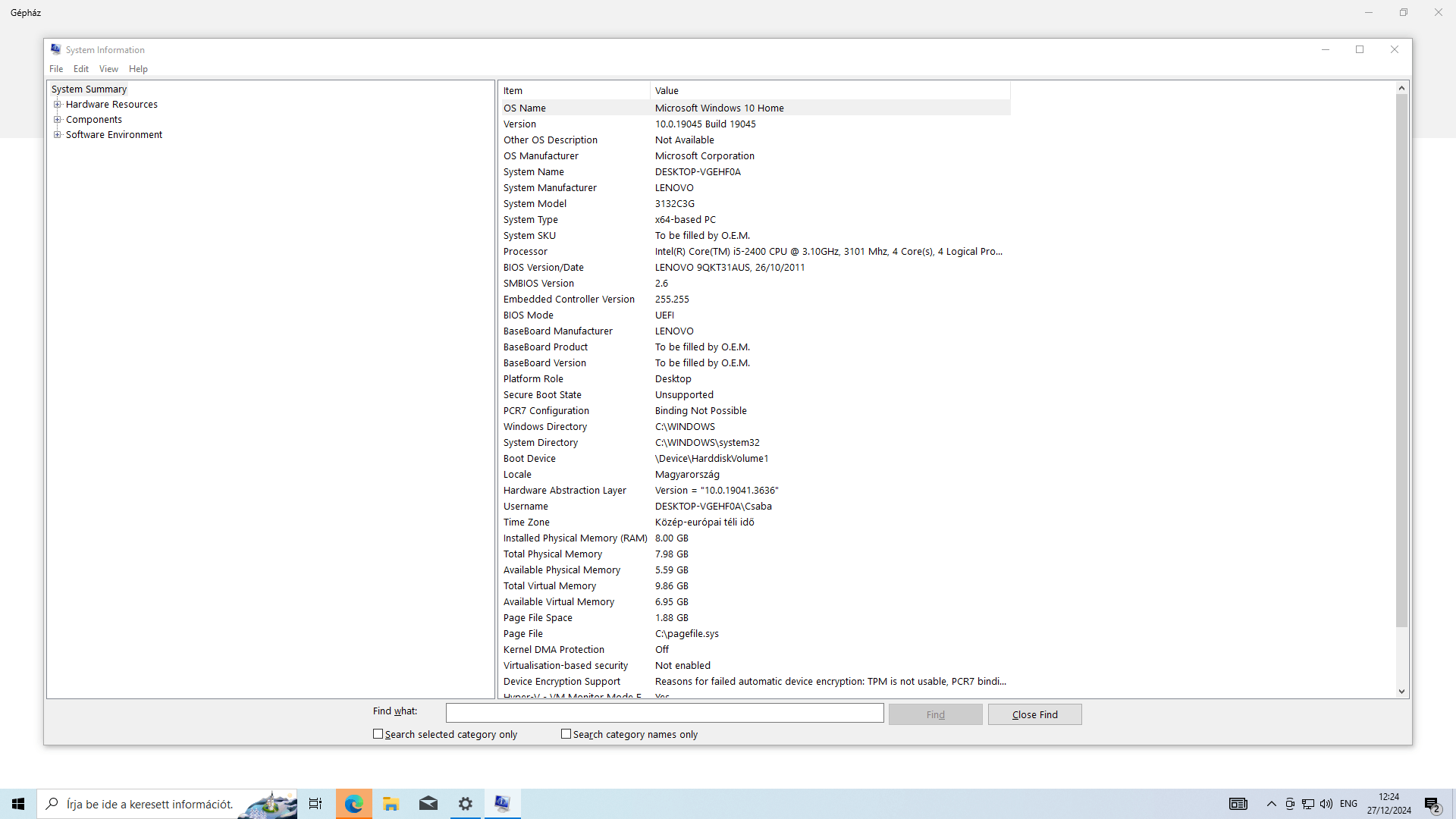Screen dimensions: 1456x819
Task: Open Task View from taskbar
Action: tap(315, 804)
